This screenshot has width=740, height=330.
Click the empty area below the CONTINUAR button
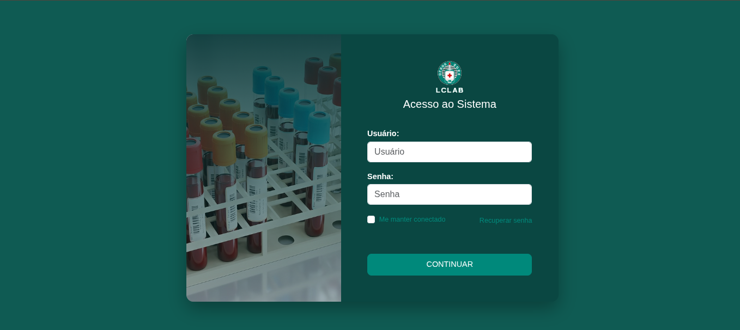point(450,289)
